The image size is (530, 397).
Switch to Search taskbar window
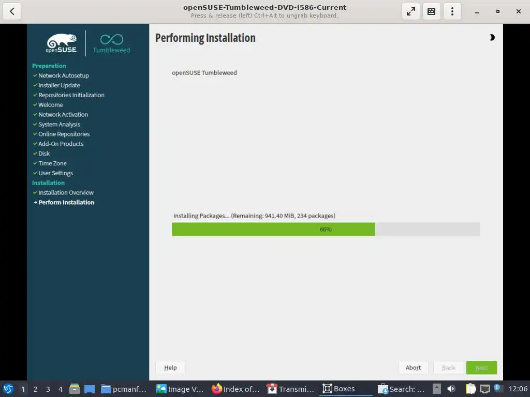click(401, 389)
